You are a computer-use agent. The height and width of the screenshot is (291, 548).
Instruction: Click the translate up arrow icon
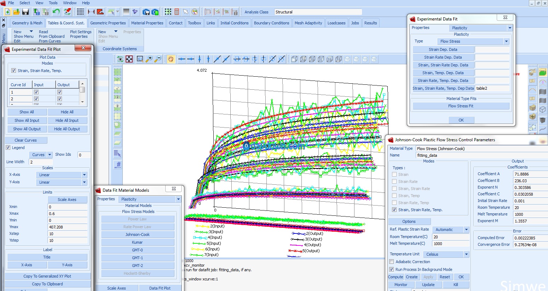(208, 59)
